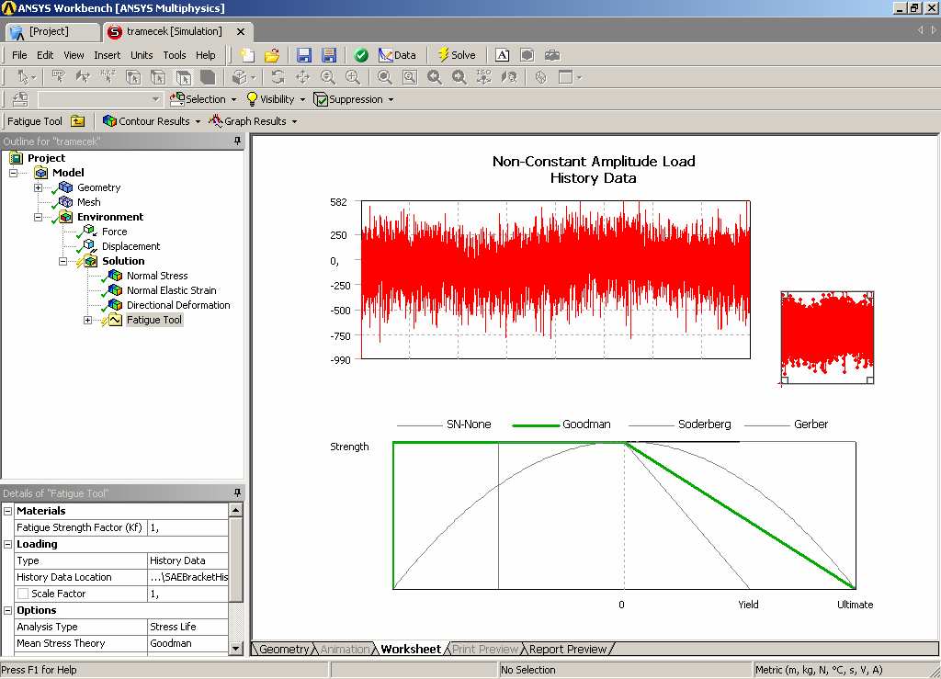Click the open folder icon

click(272, 55)
